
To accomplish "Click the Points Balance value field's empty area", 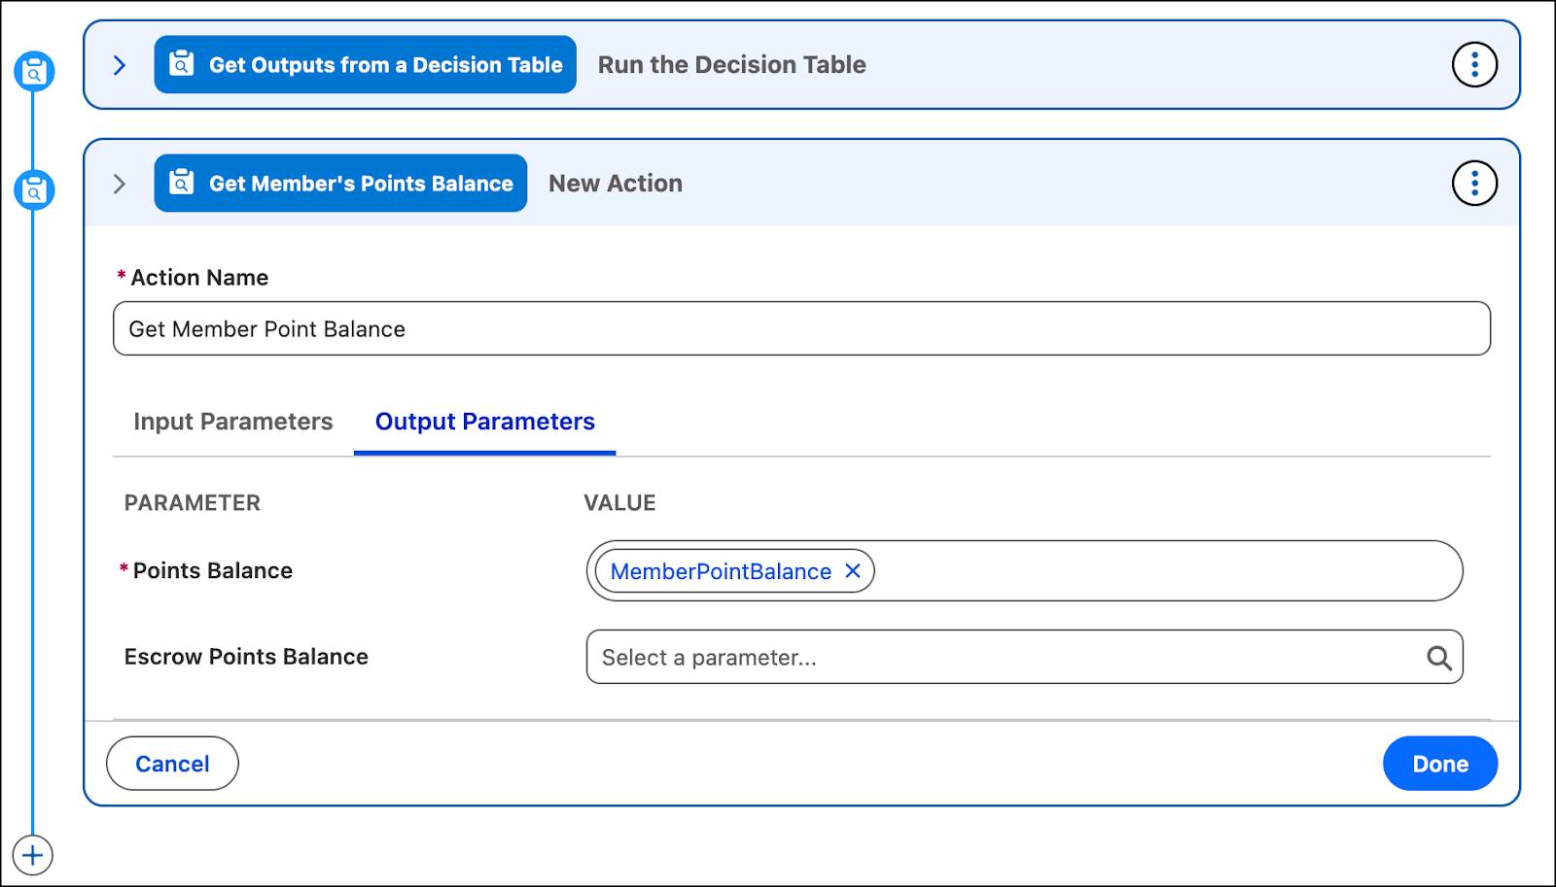I will (x=1167, y=571).
